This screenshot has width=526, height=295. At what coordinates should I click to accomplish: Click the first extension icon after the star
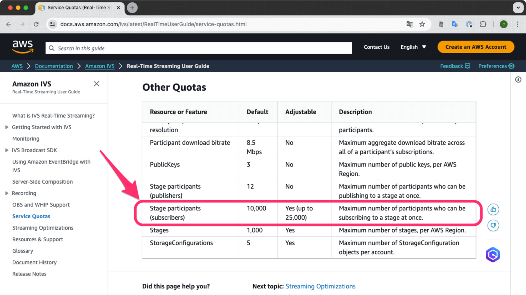tap(441, 24)
